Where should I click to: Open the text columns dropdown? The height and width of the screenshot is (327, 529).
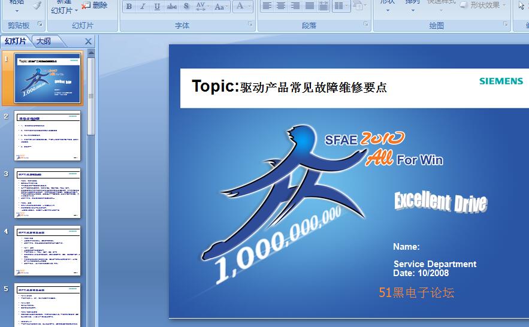pos(341,6)
